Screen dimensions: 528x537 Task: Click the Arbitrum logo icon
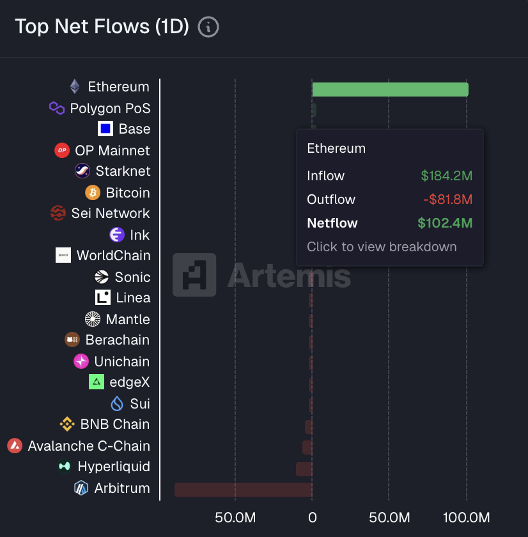point(81,488)
